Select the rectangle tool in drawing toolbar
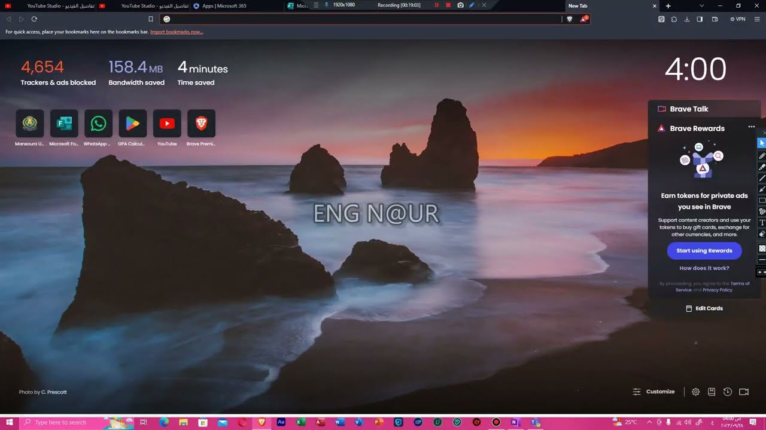Viewport: 766px width, 430px height. coord(762,201)
